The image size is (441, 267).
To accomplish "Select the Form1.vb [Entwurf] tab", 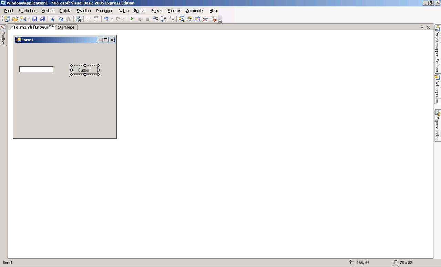I will pos(33,27).
